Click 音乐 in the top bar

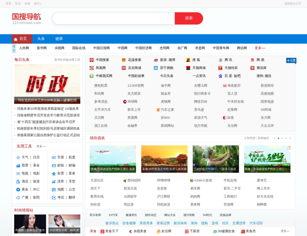(x=18, y=3)
